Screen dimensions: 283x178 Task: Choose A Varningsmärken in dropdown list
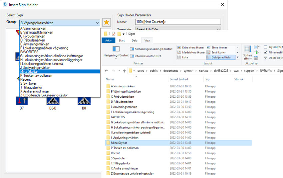click(60, 29)
